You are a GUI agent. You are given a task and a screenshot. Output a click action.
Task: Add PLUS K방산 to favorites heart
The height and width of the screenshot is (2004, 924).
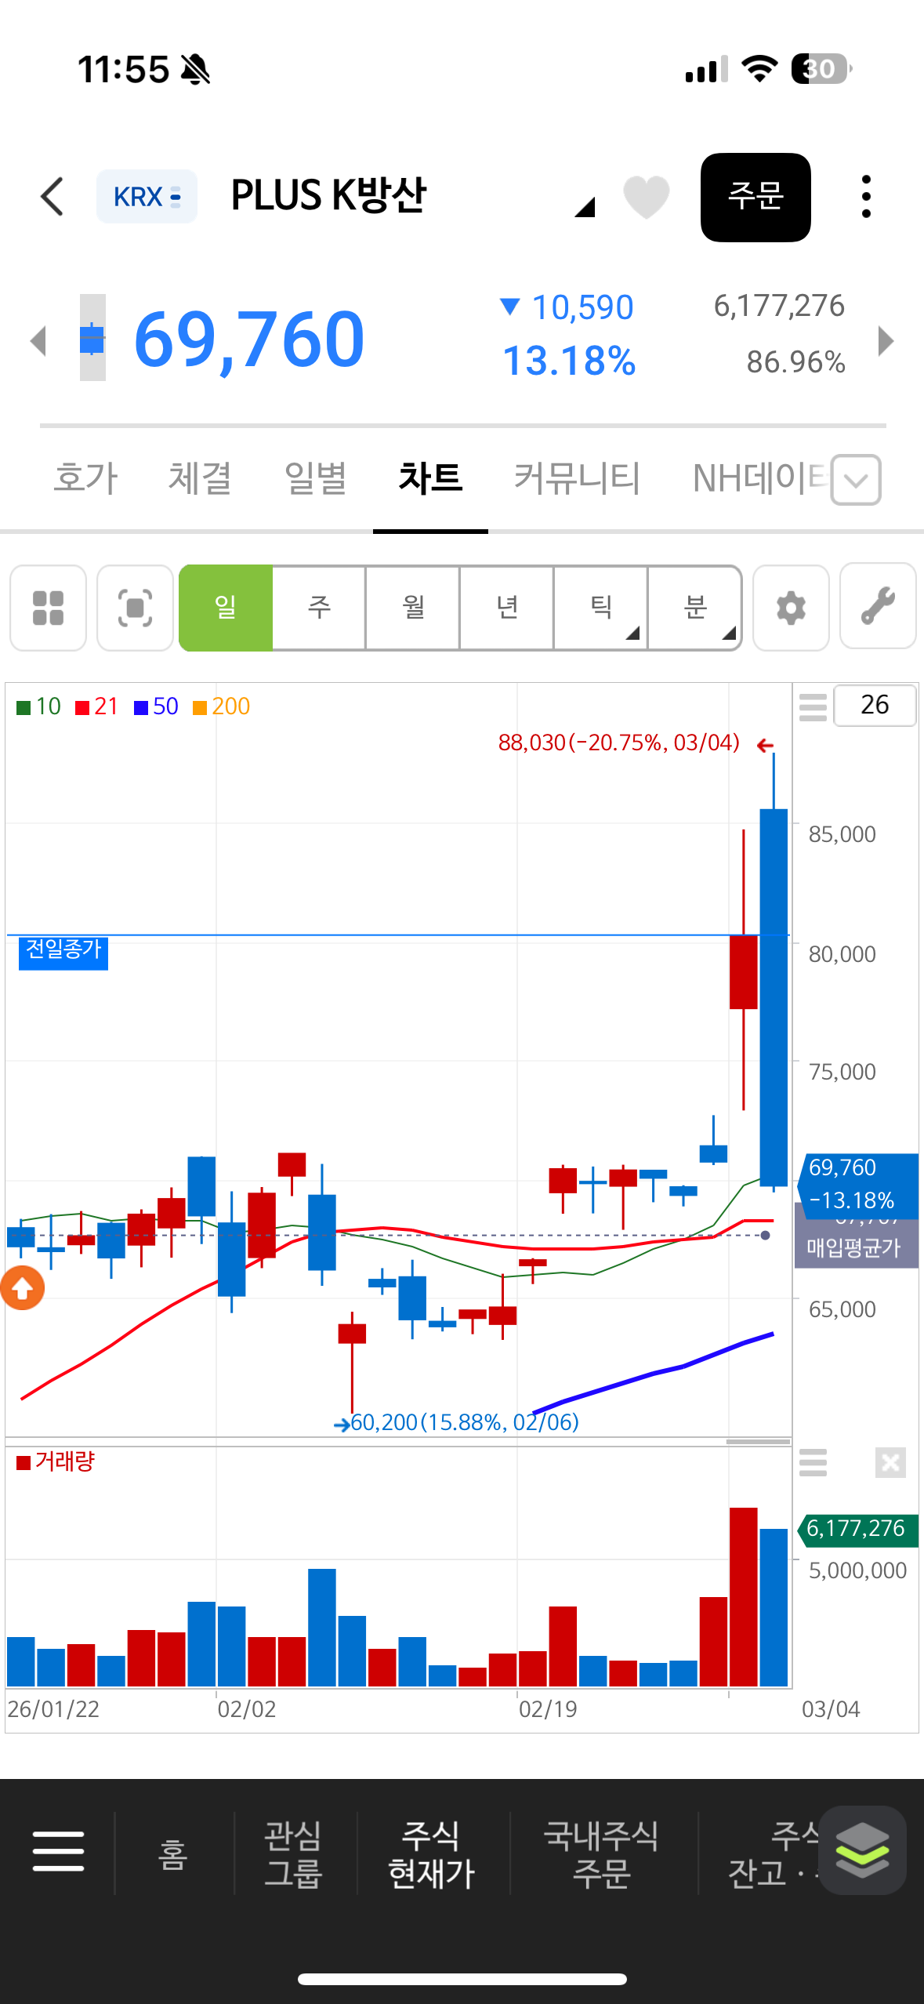[x=646, y=197]
